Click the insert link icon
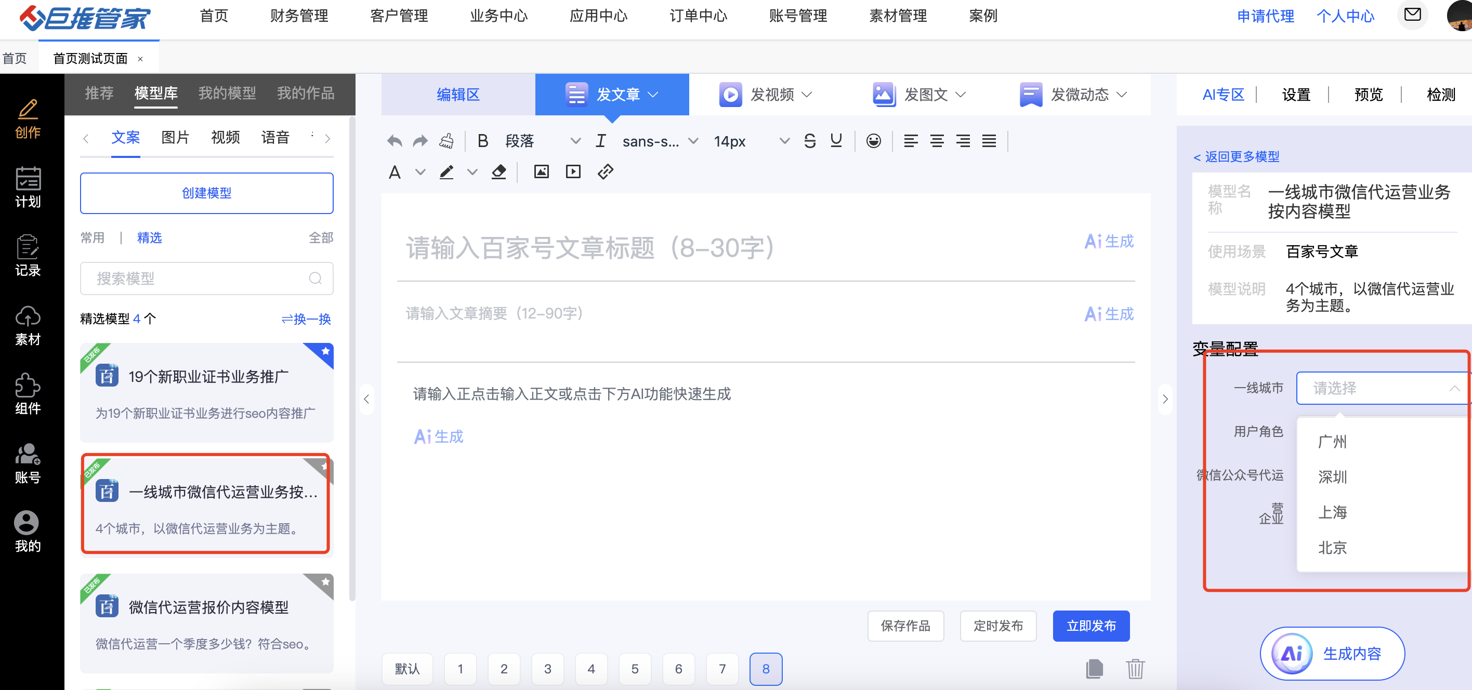 [605, 172]
